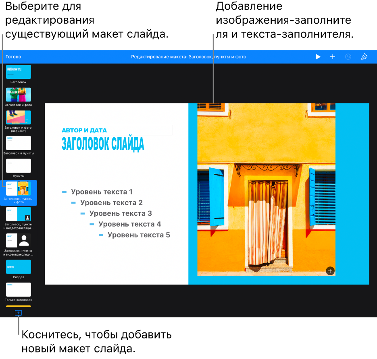Image resolution: width=377 pixels, height=359 pixels.
Task: Select the Заголовок и фото layout thumbnail
Action: 19,95
